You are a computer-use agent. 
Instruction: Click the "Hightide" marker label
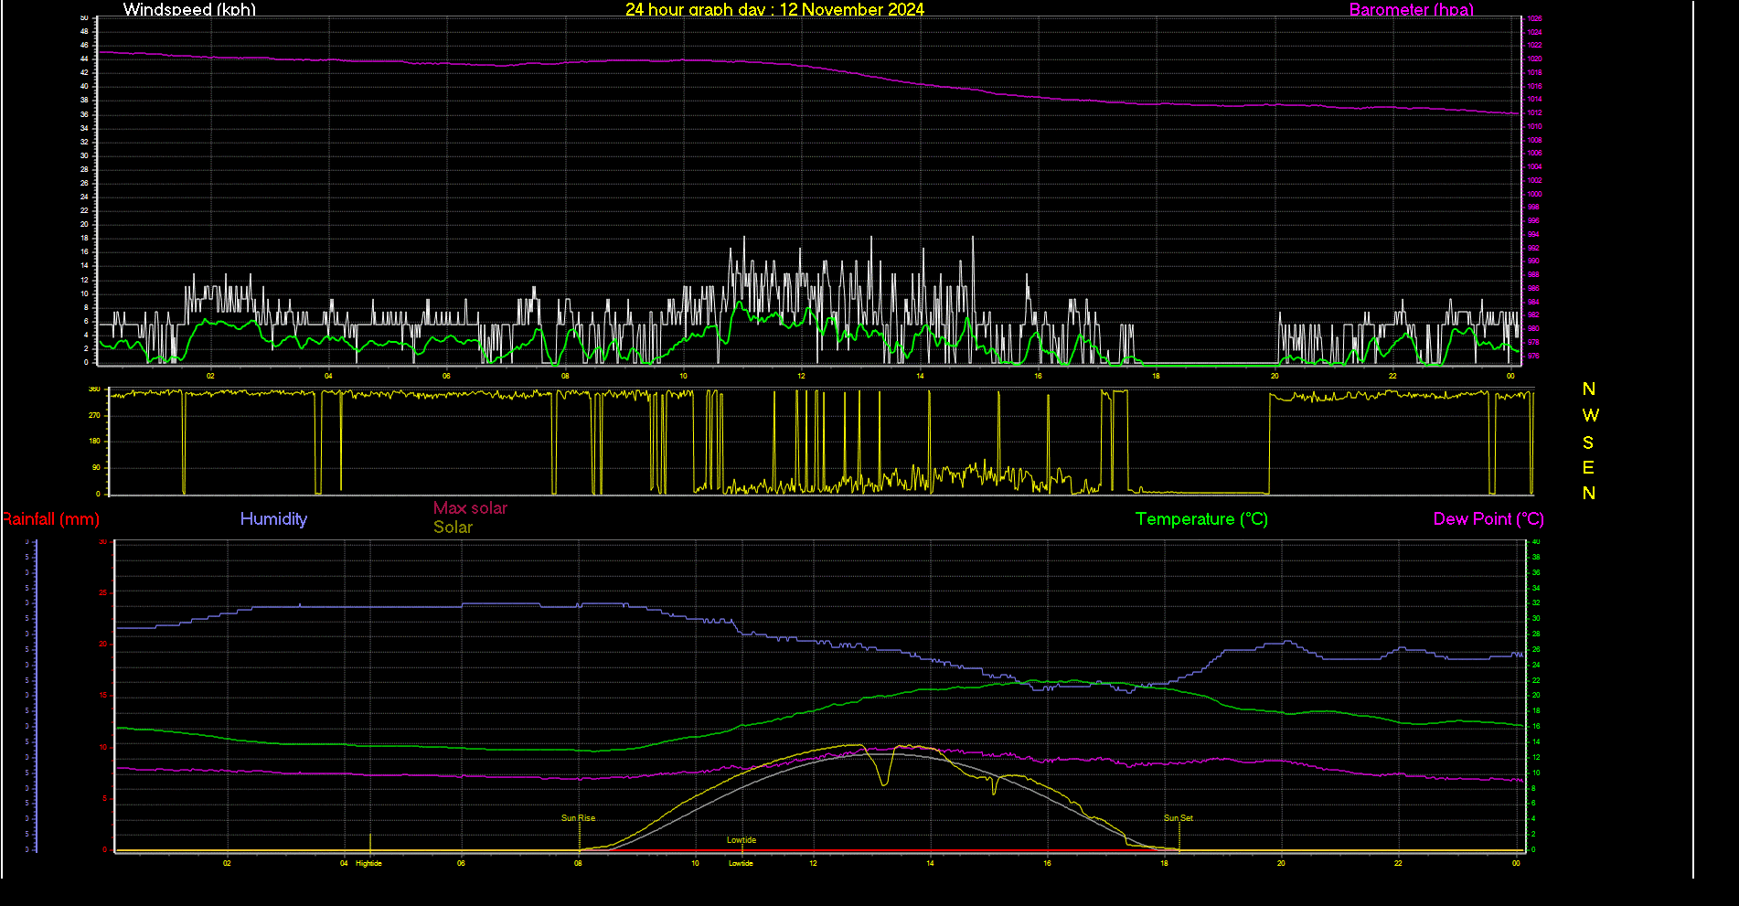pos(368,863)
